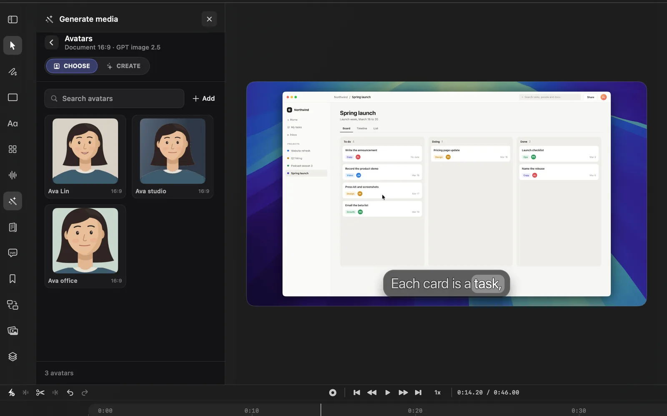
Task: Open the script document panel
Action: (13, 227)
